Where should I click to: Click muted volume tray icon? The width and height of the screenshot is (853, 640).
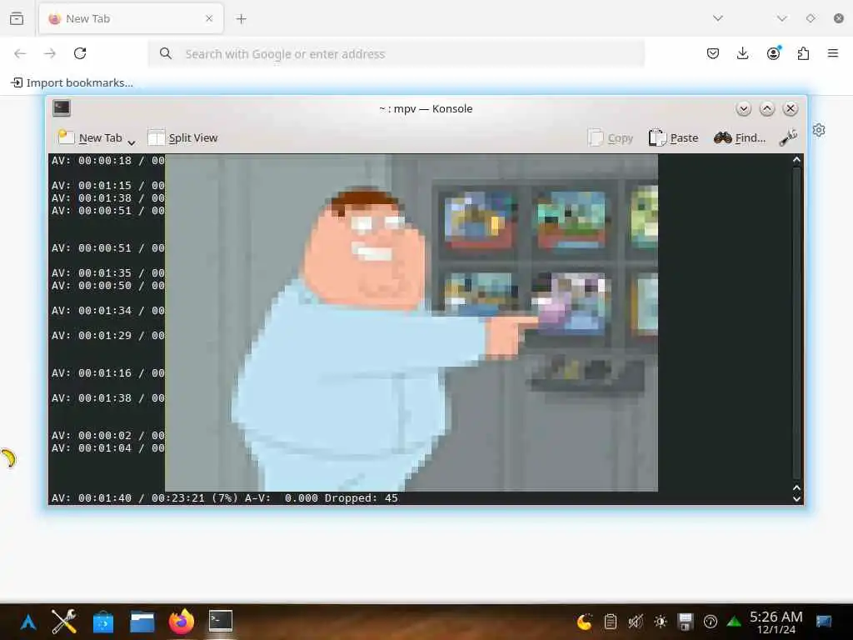(x=635, y=622)
